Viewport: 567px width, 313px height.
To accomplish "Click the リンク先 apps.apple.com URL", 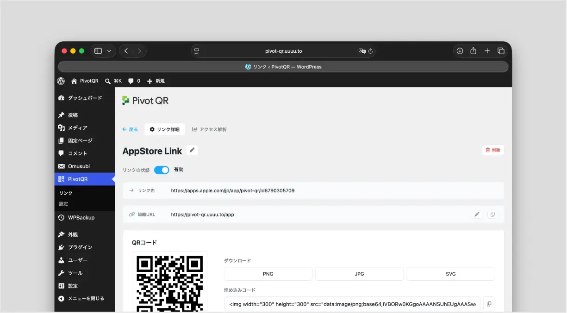I will pos(233,190).
